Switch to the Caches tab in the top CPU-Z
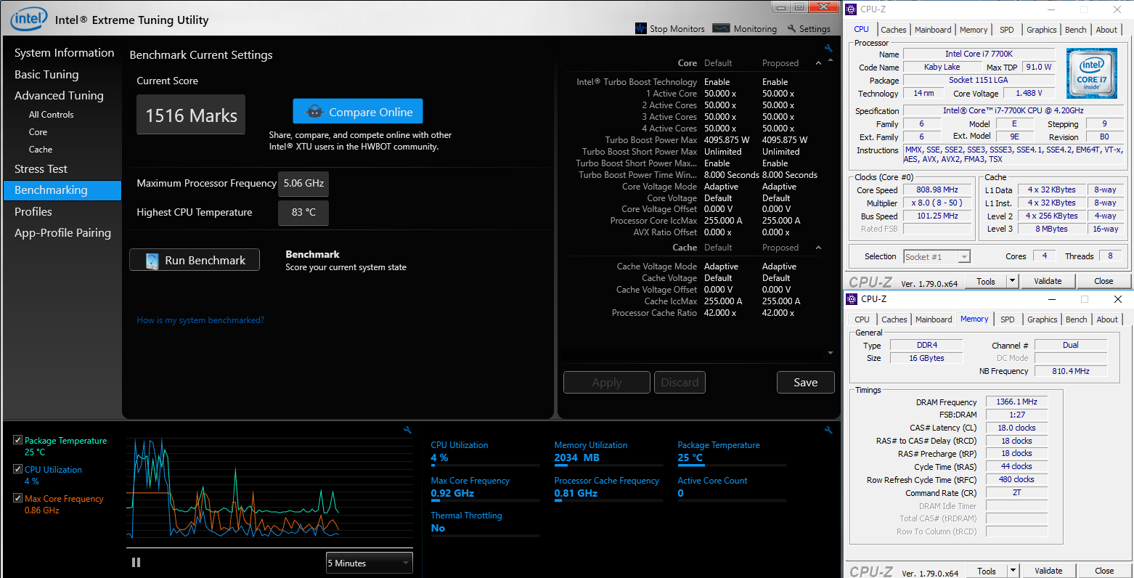Viewport: 1134px width, 578px height. coord(893,30)
